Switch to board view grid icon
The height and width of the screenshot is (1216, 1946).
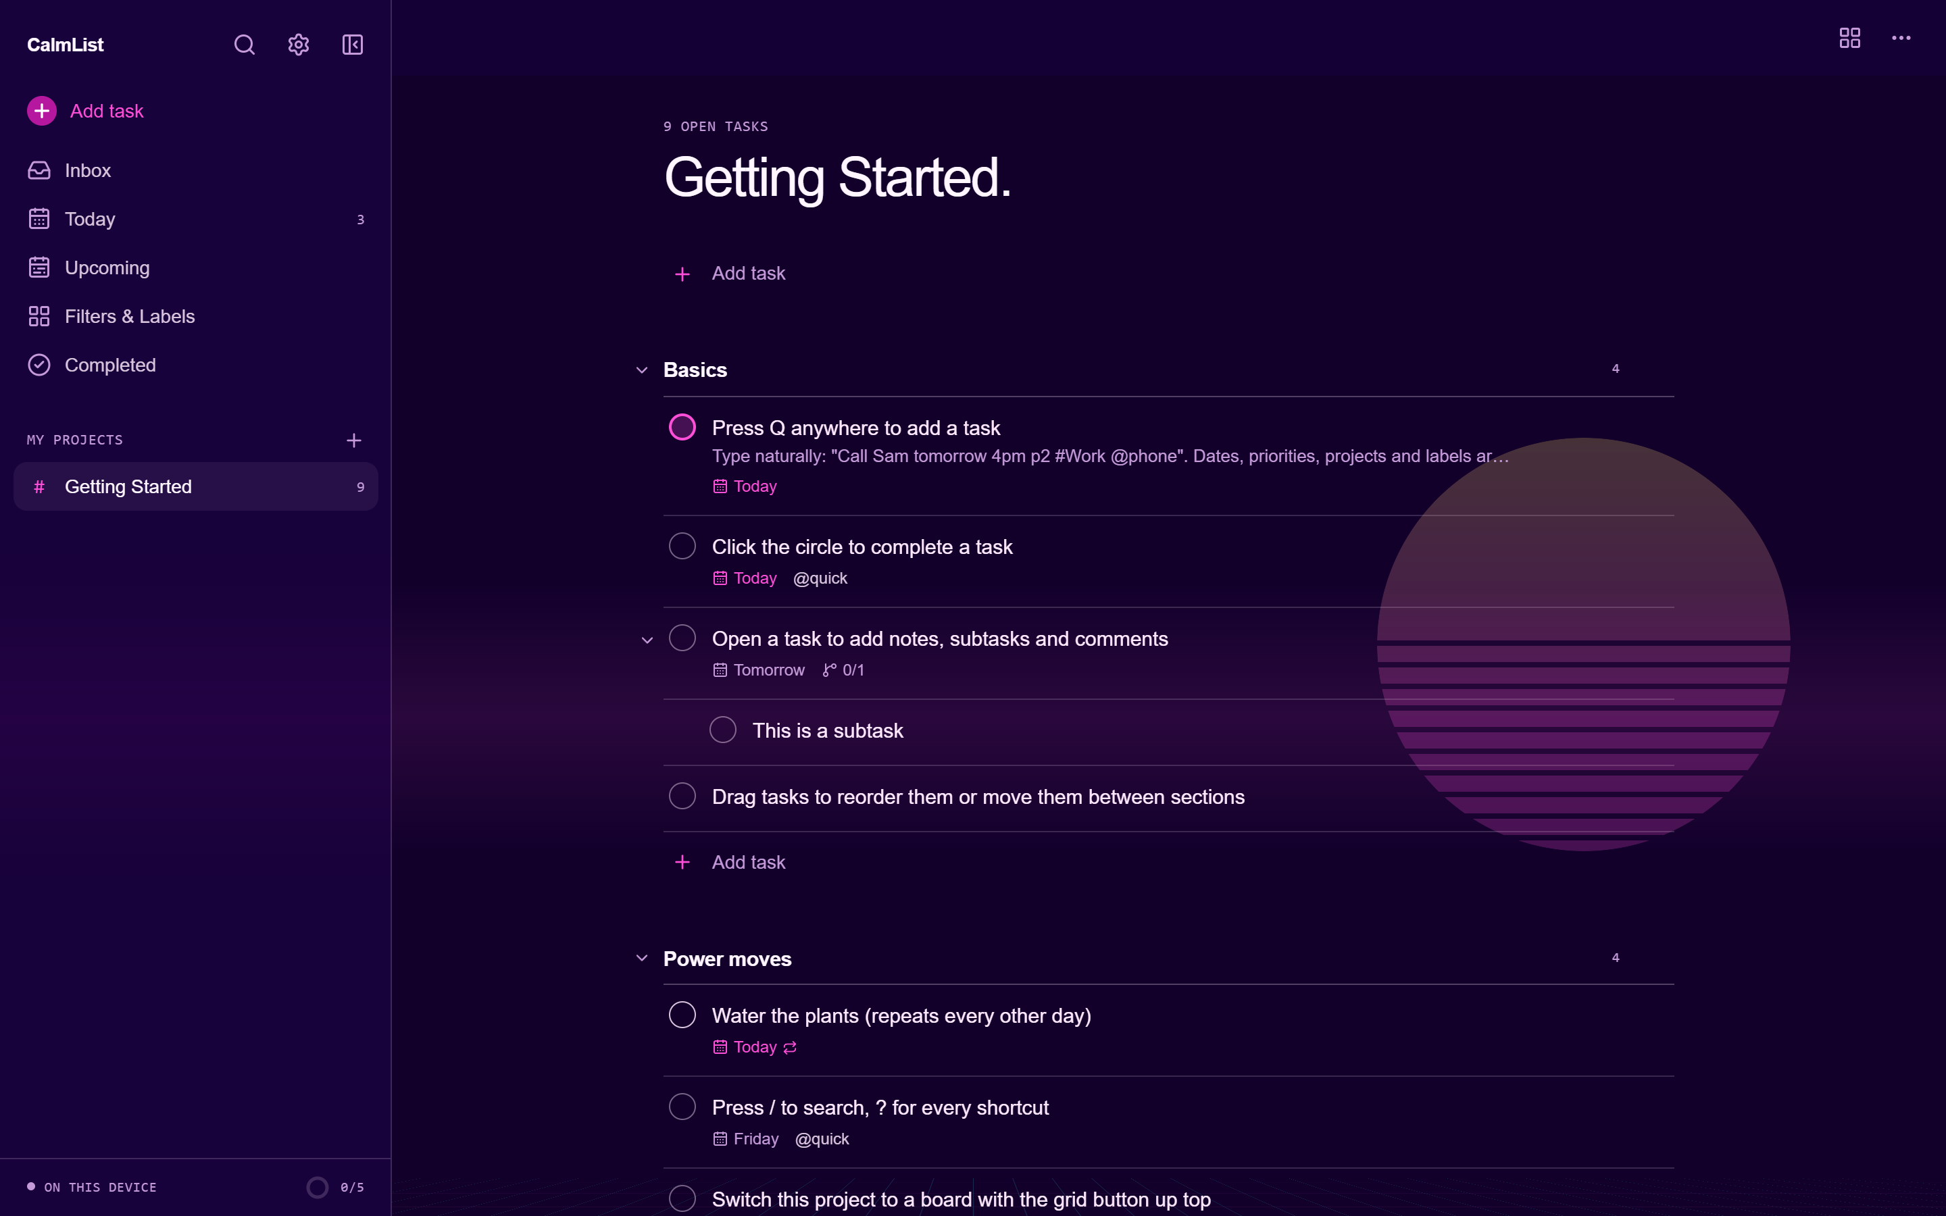1849,38
